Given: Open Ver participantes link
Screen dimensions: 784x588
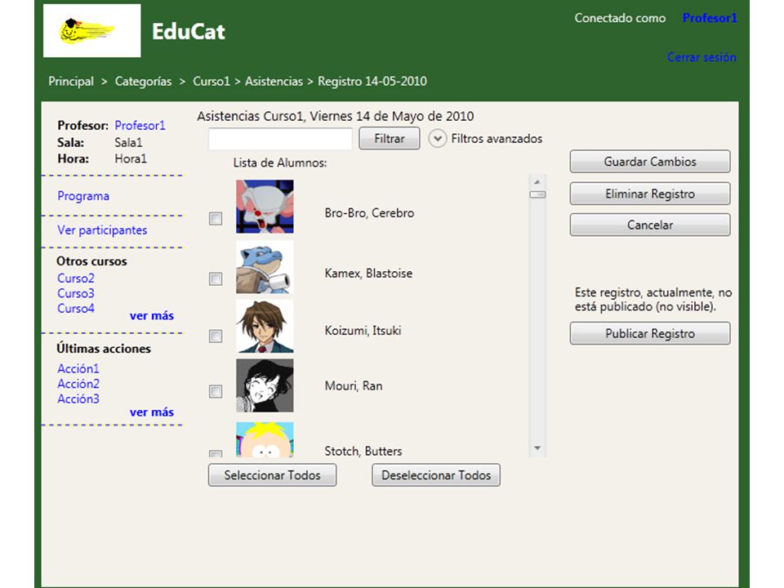Looking at the screenshot, I should point(102,230).
